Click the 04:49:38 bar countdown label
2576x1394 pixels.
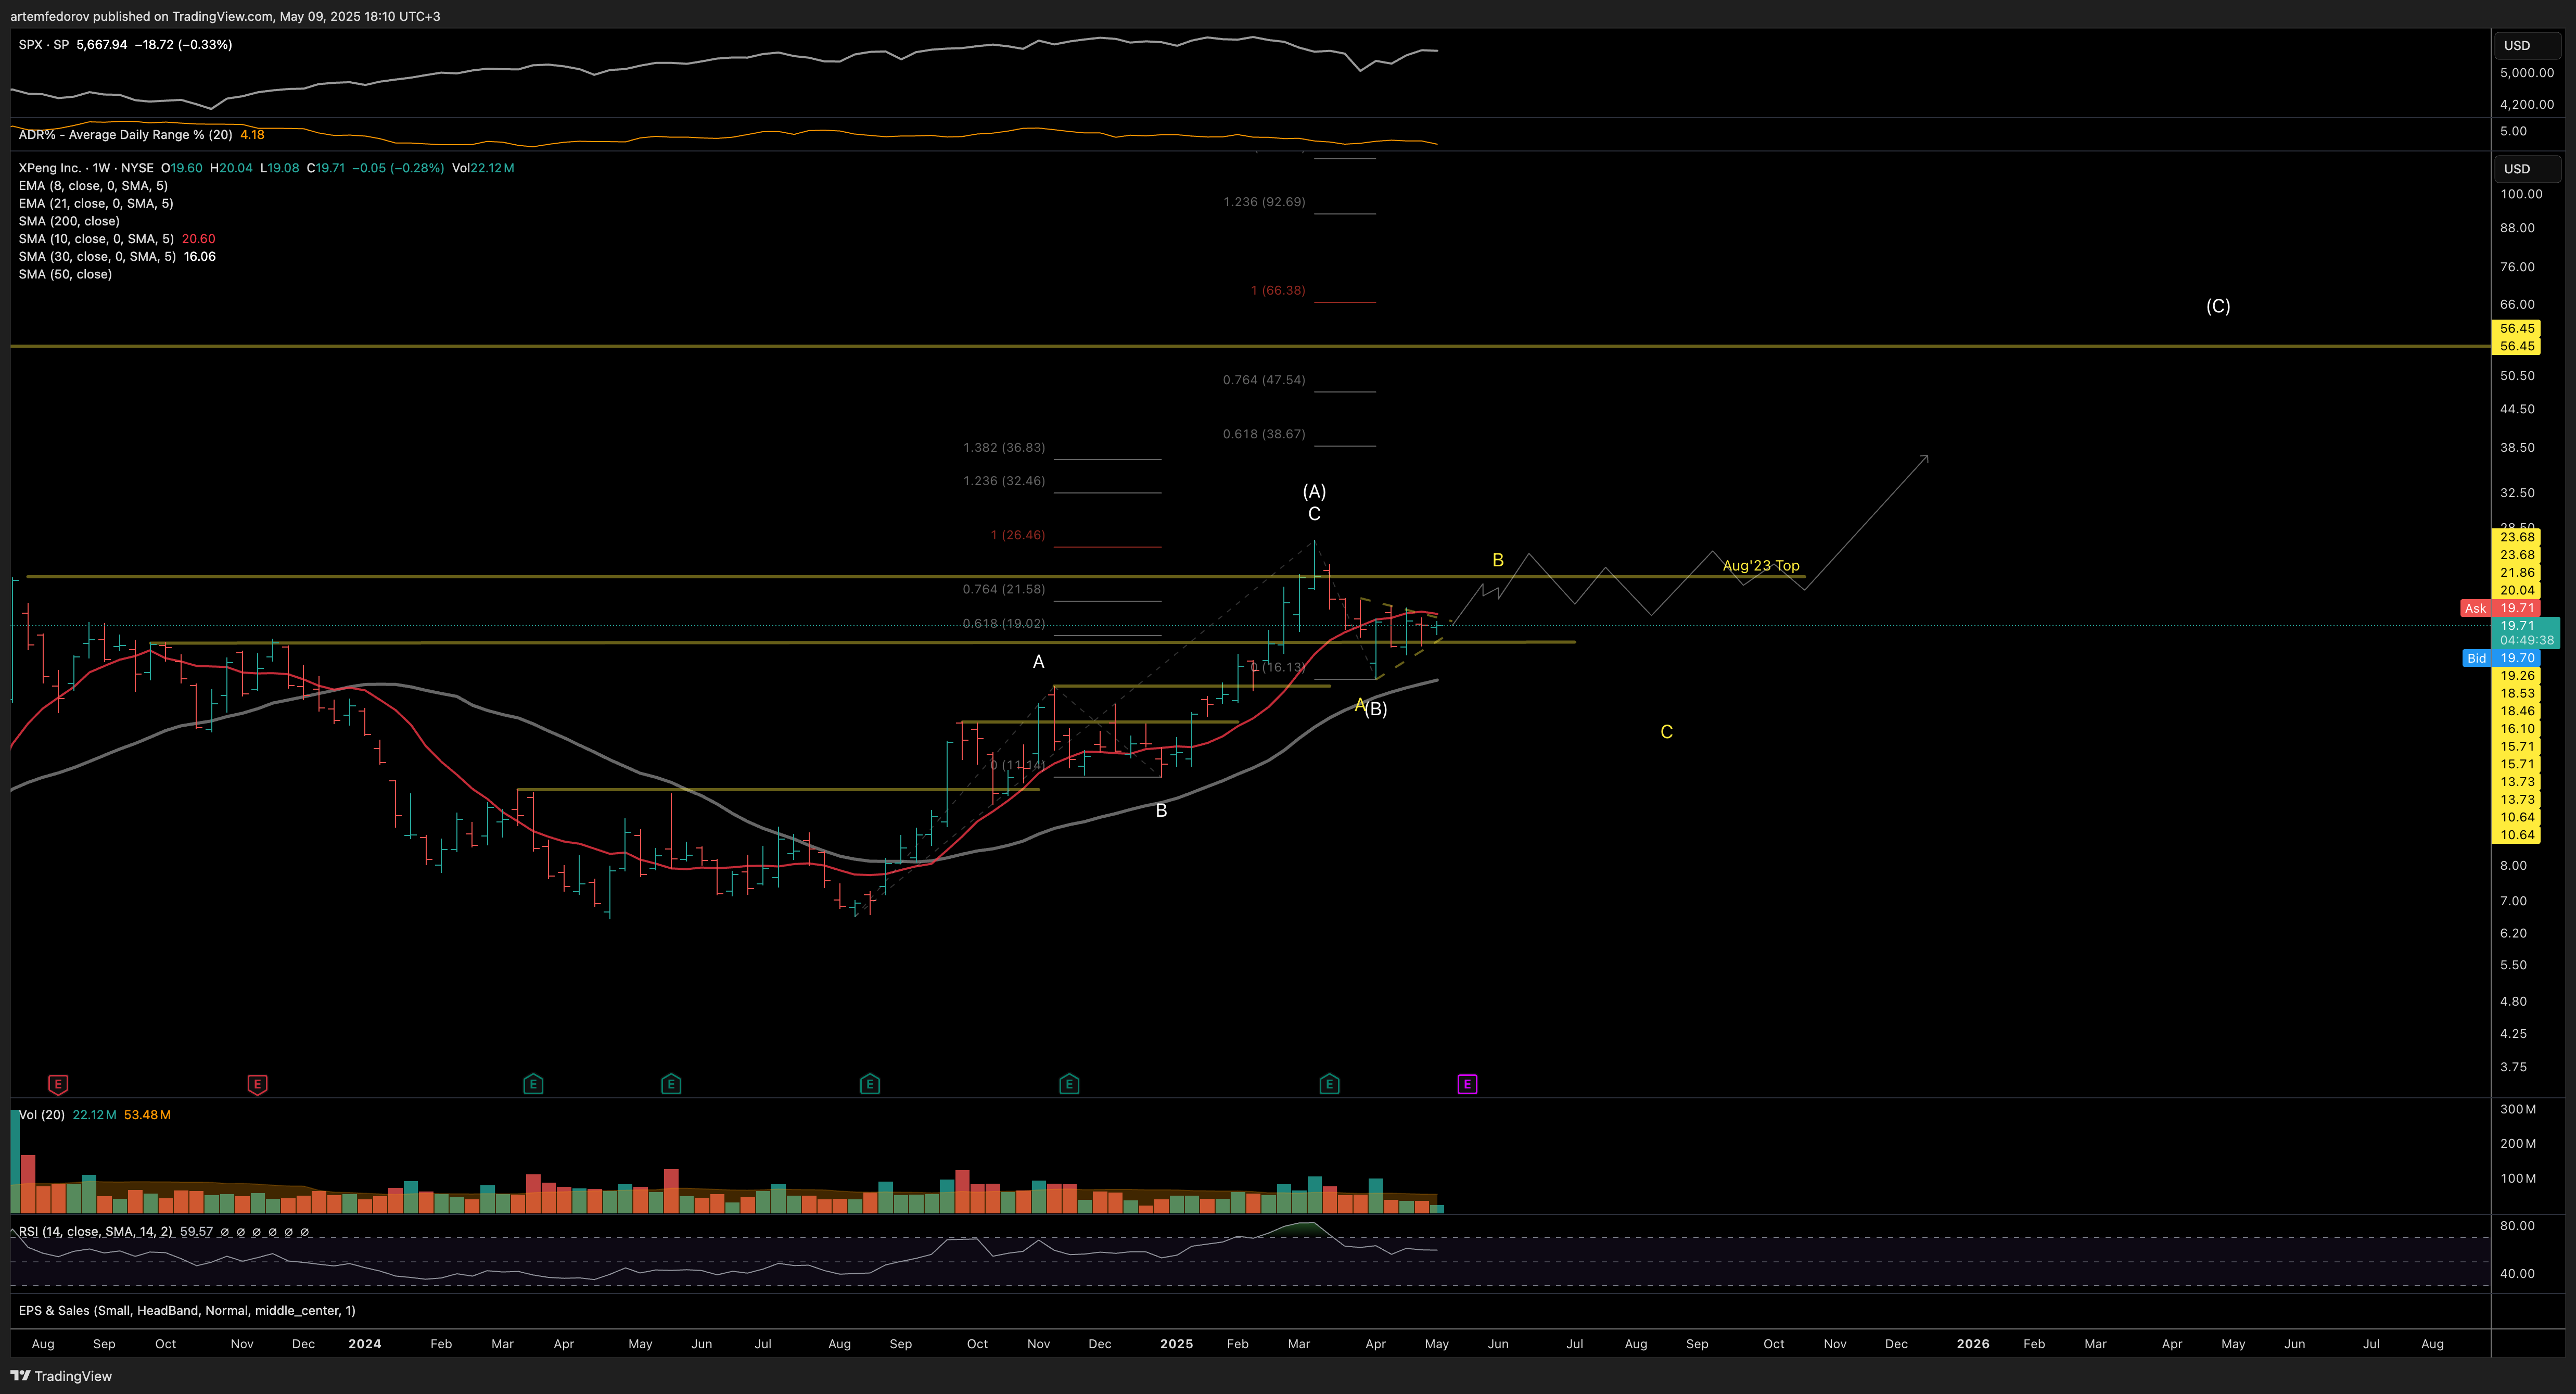click(x=2526, y=641)
